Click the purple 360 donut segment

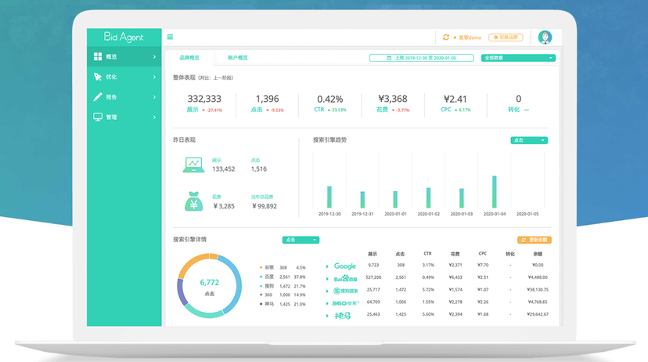pyautogui.click(x=180, y=291)
